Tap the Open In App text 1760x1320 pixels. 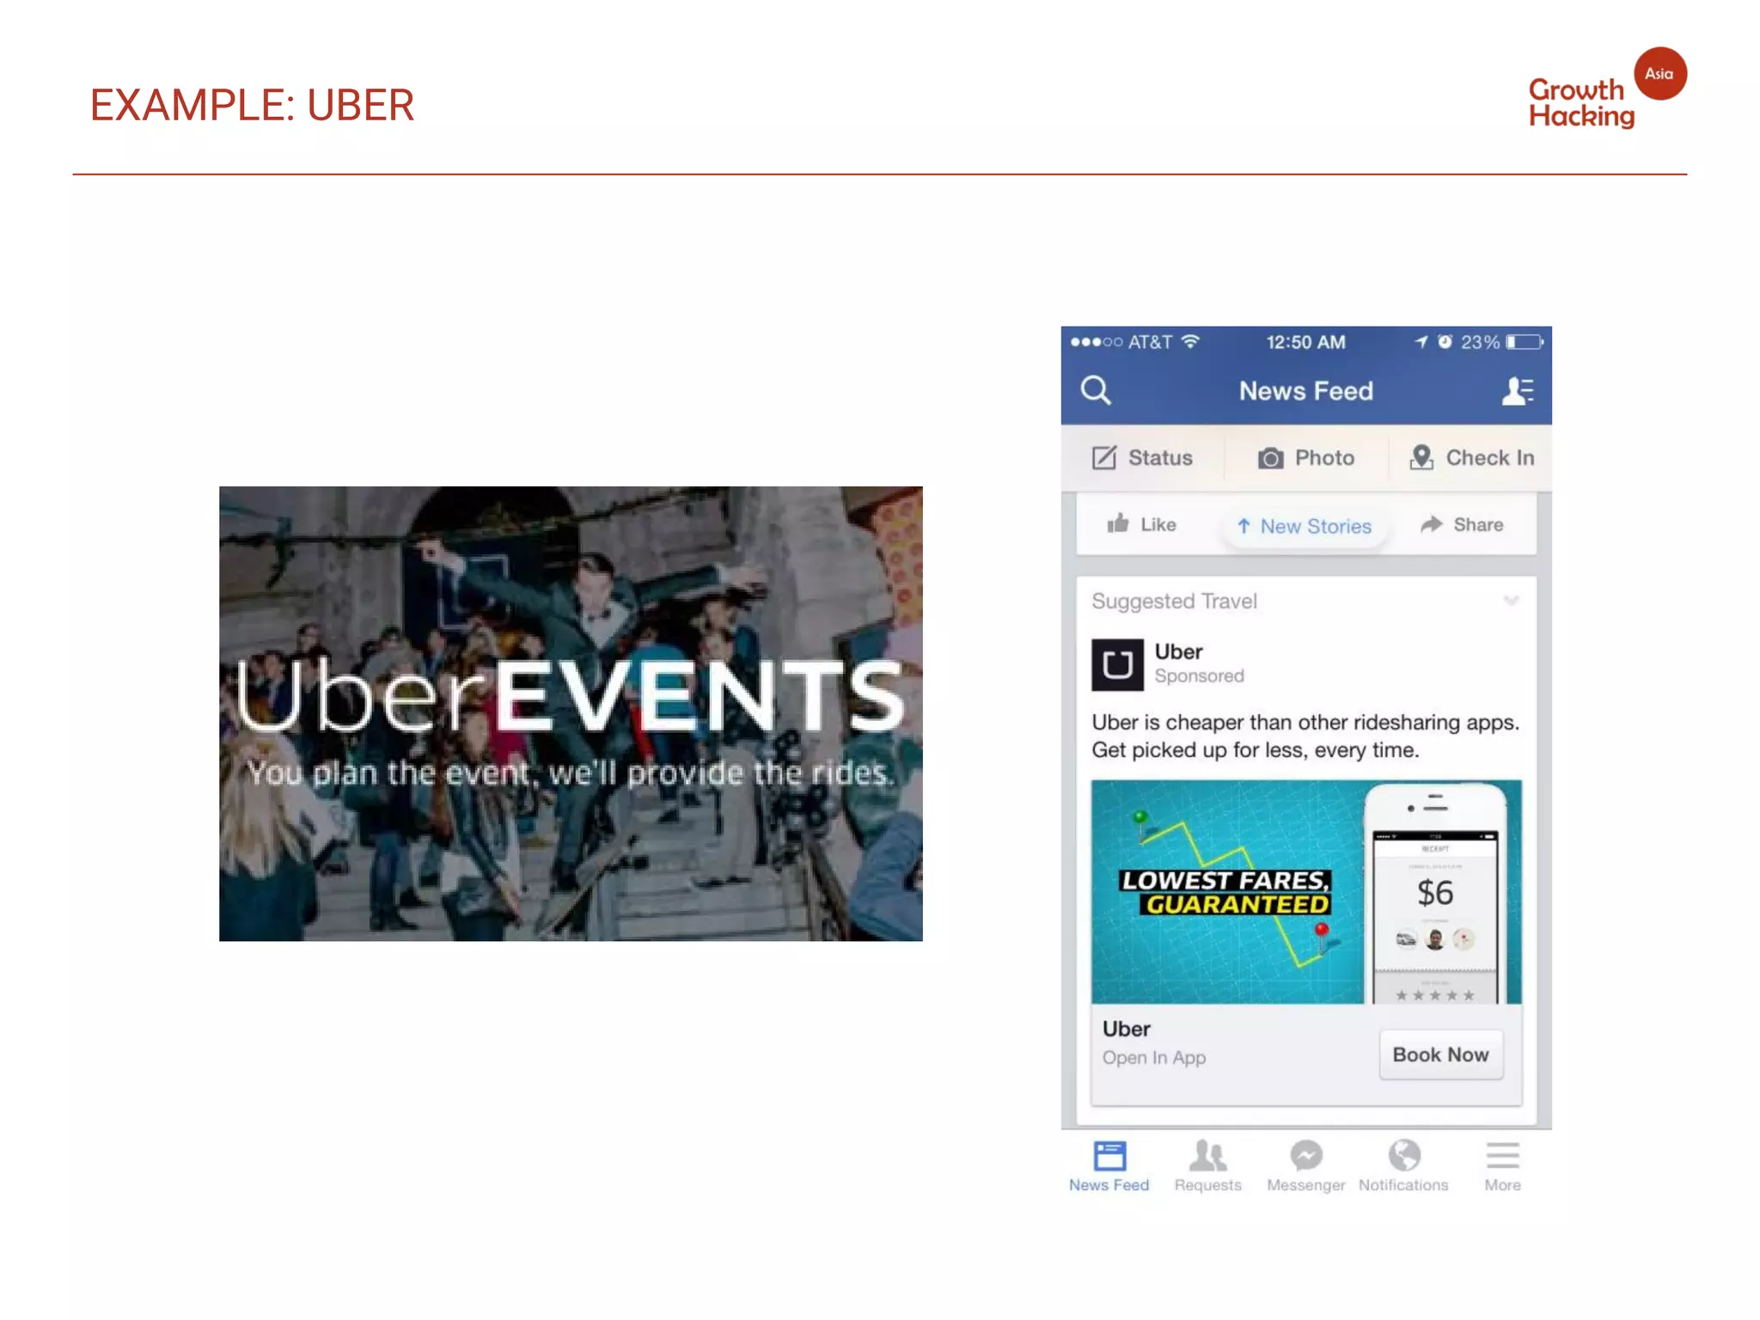tap(1154, 1058)
